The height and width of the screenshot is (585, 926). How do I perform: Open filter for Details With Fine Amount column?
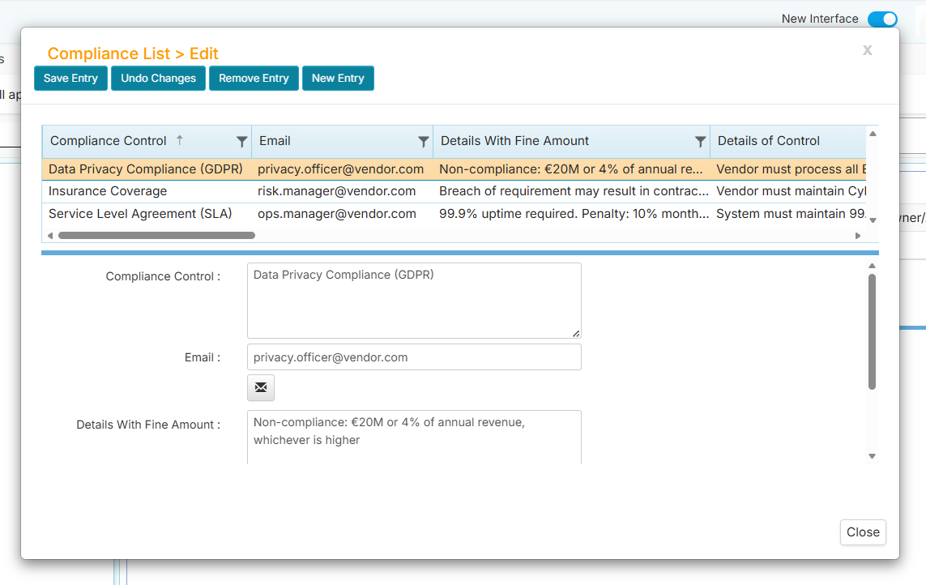click(x=700, y=142)
